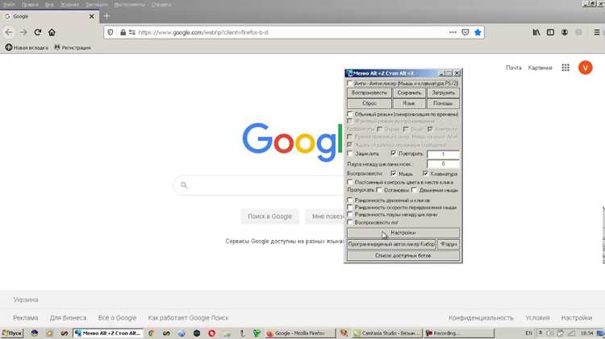
Task: Click the repeat count field showing 1
Action: 443,155
